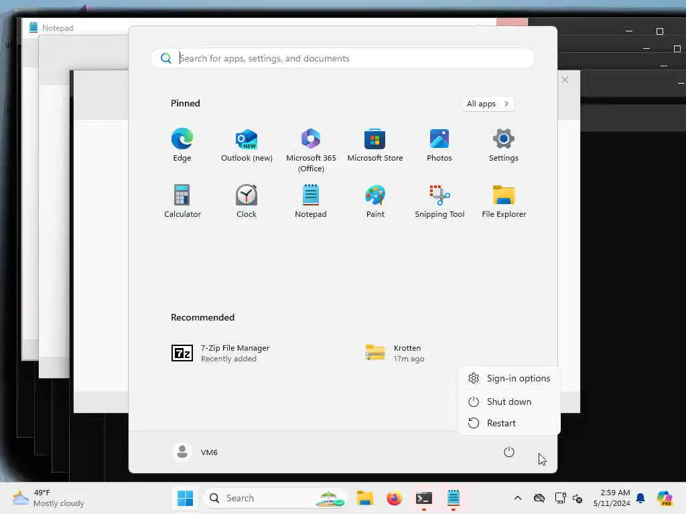Open Microsoft Store pinned app
Image resolution: width=686 pixels, height=514 pixels.
pos(375,145)
